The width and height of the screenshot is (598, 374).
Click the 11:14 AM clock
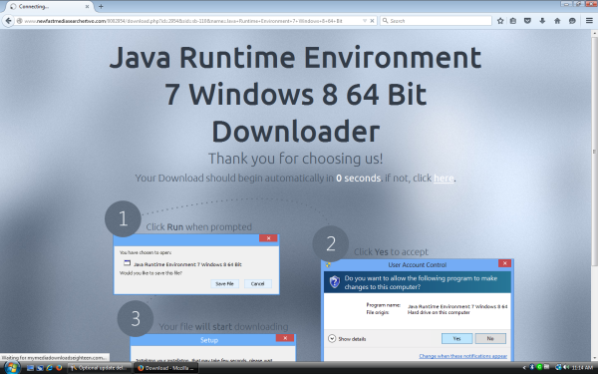[x=582, y=367]
